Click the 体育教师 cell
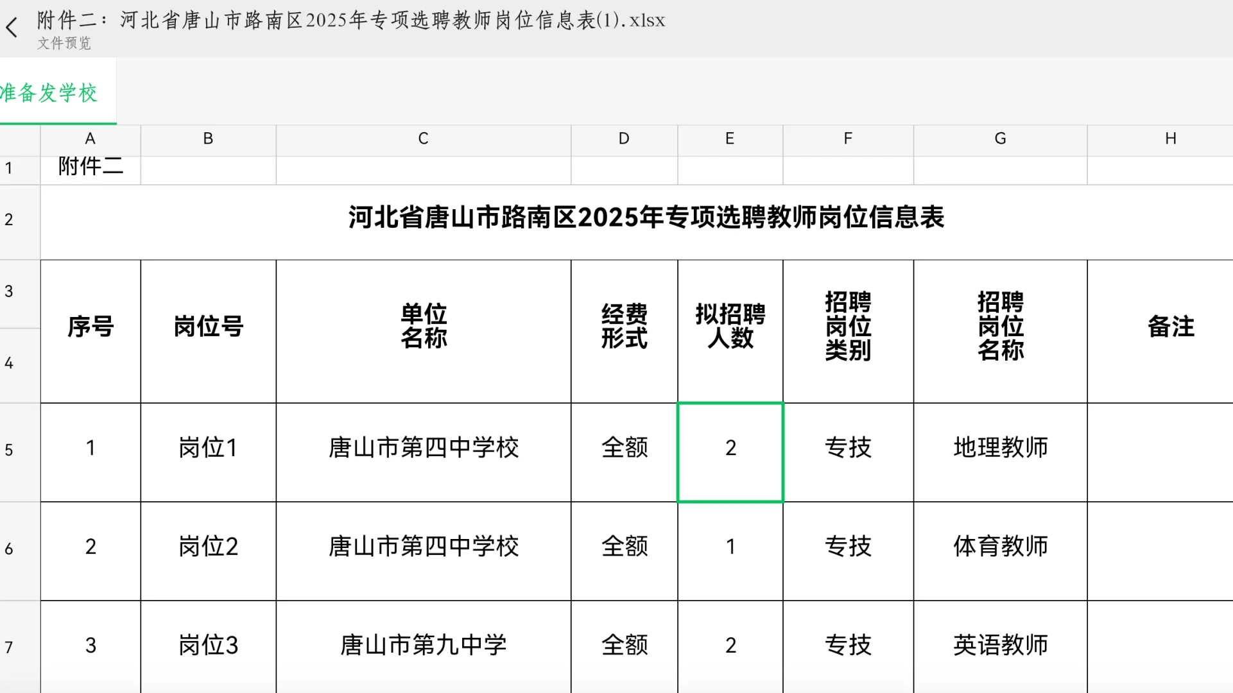Viewport: 1233px width, 693px height. click(x=1001, y=551)
